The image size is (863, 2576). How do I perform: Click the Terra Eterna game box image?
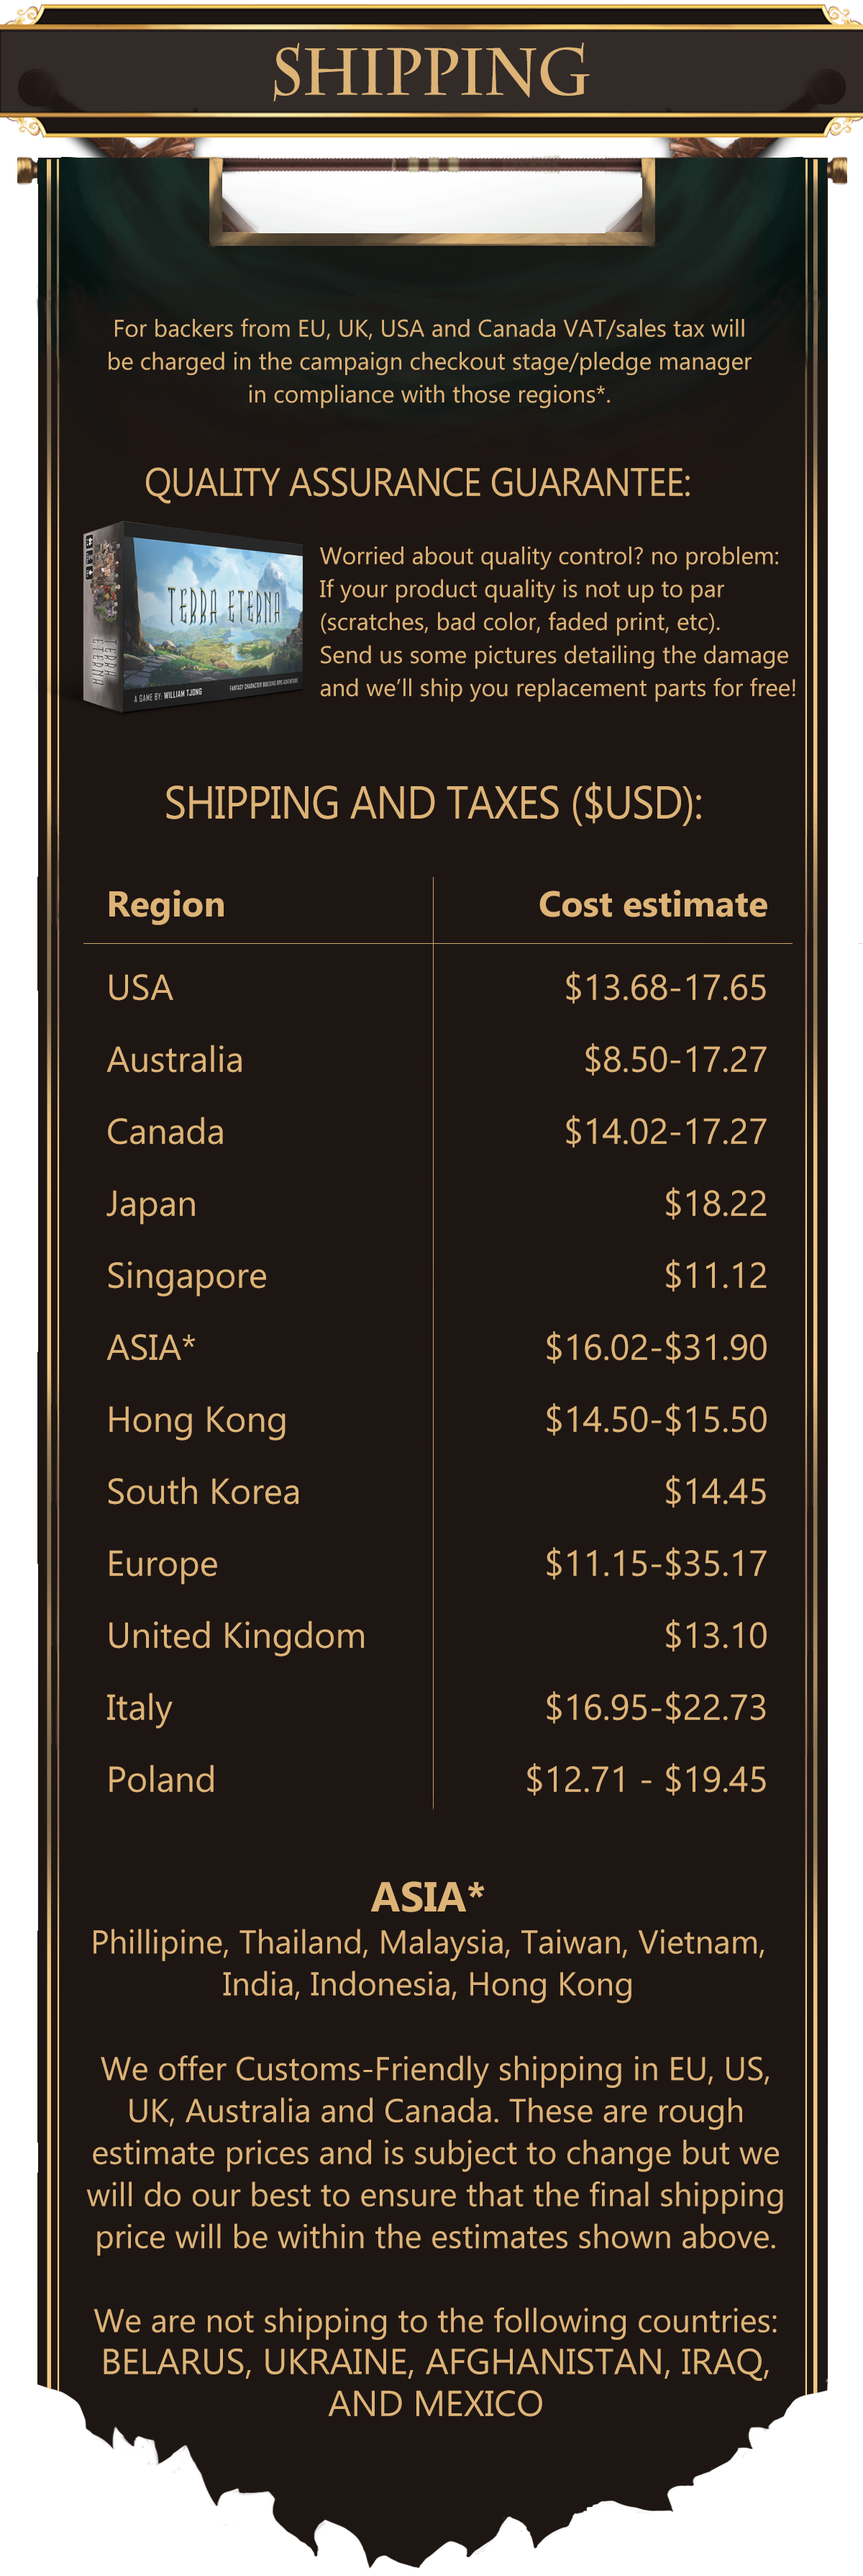[193, 616]
